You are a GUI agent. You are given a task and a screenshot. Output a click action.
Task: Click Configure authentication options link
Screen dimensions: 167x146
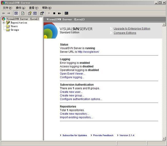tap(81, 99)
